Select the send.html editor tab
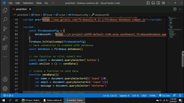Image resolution: width=184 pixels, height=103 pixels. [21, 9]
